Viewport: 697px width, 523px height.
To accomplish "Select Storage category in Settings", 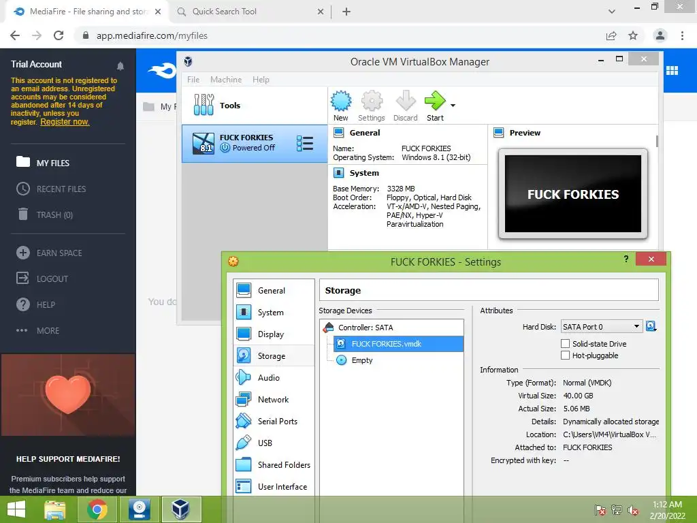I will click(274, 355).
